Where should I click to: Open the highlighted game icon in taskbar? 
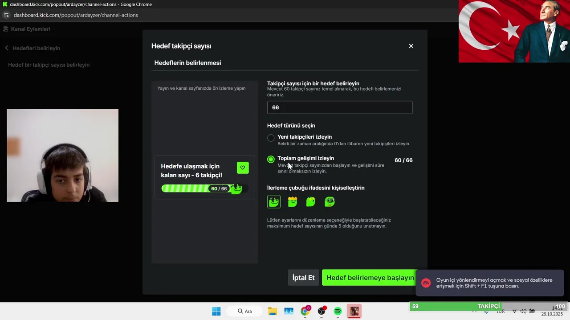click(x=354, y=311)
